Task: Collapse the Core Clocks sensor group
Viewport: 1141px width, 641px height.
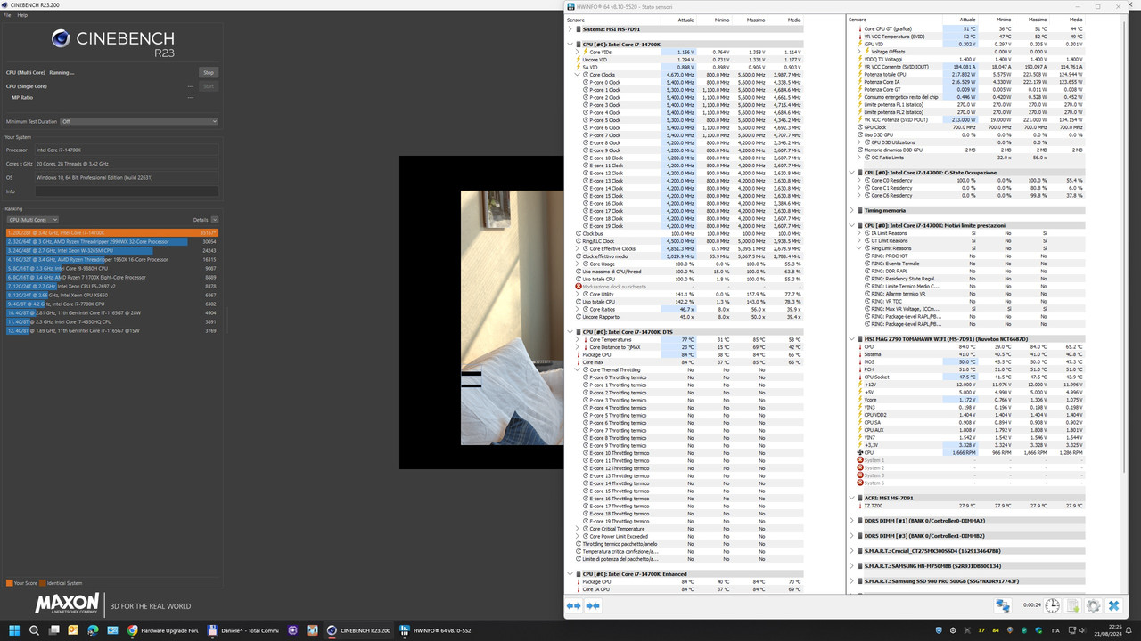Action: pos(577,74)
